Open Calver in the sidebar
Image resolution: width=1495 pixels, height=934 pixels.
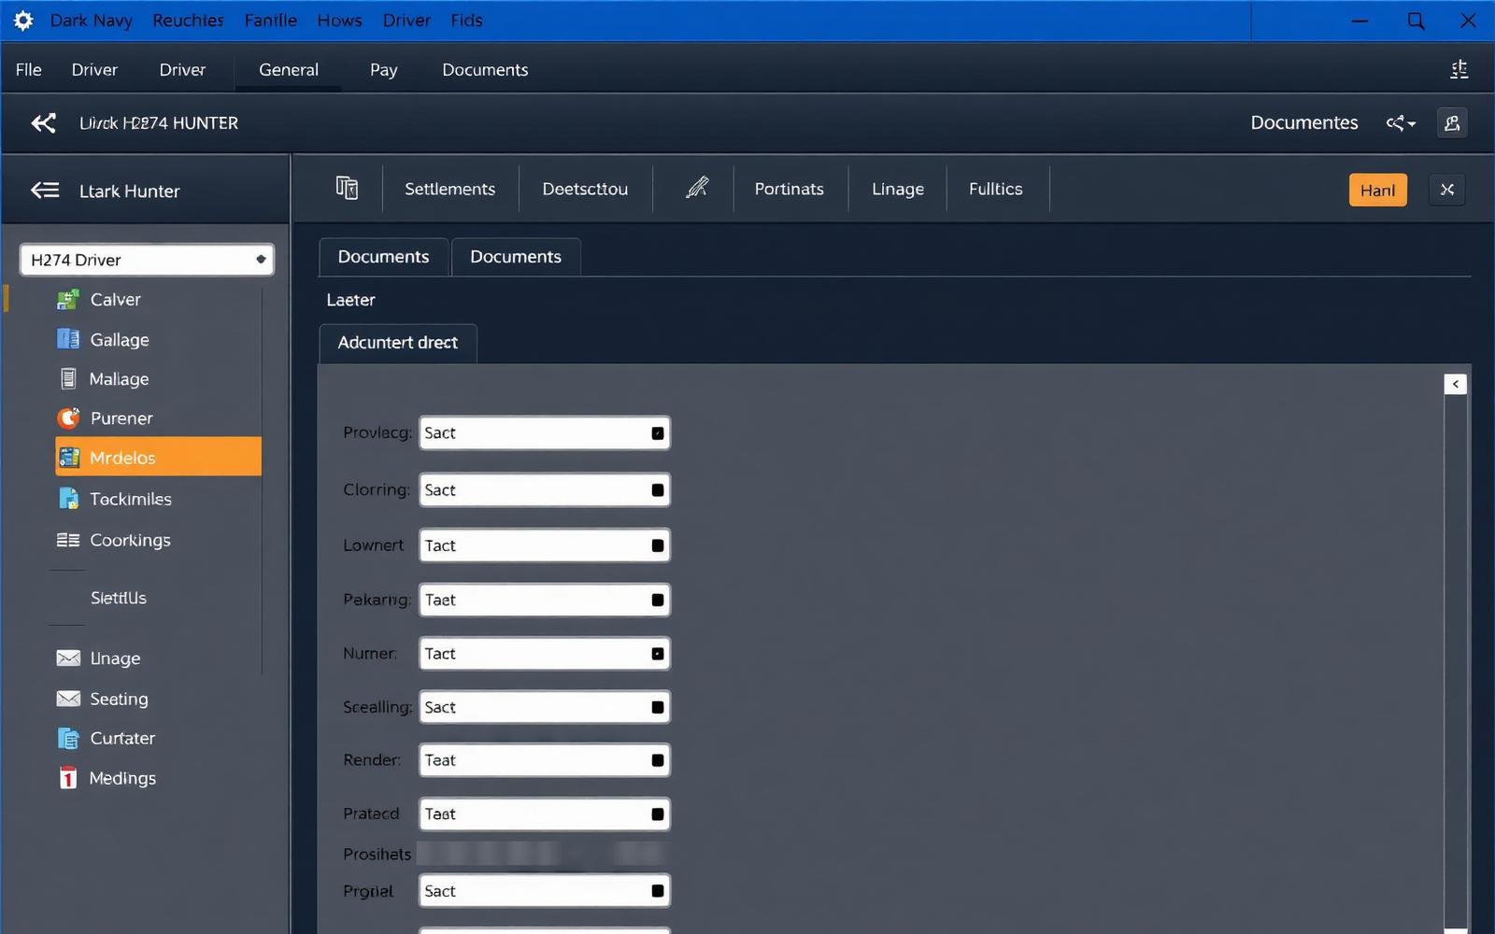[115, 300]
